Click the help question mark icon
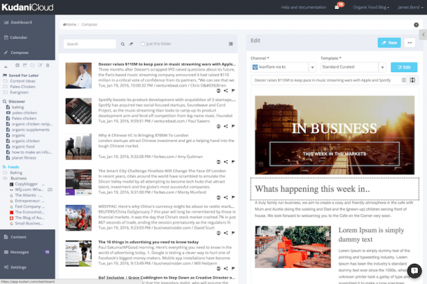Viewport: 427px width, 284px height. coord(416,24)
